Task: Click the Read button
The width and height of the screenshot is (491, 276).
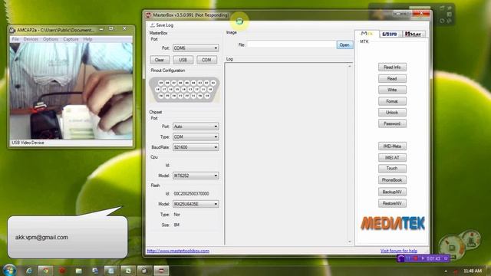Action: pyautogui.click(x=392, y=78)
